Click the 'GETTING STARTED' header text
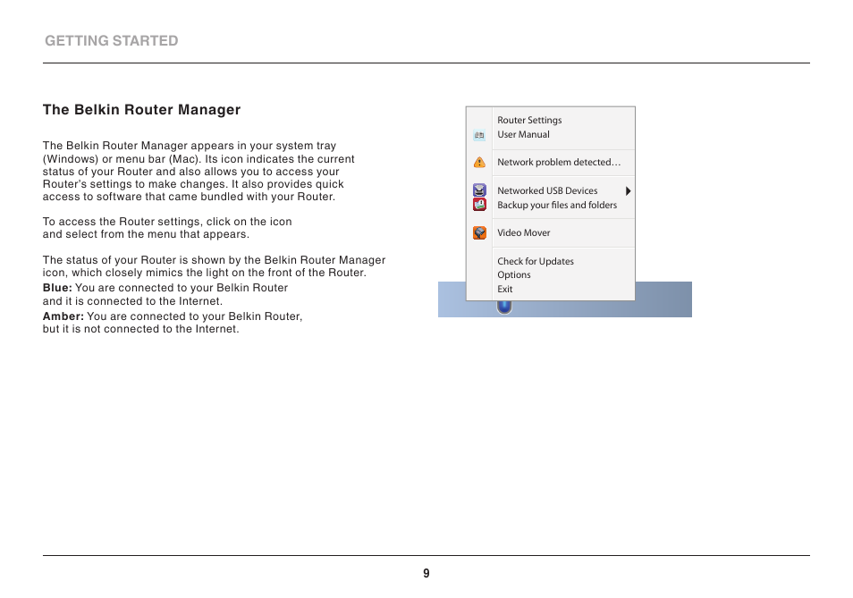The width and height of the screenshot is (853, 598). pos(112,41)
